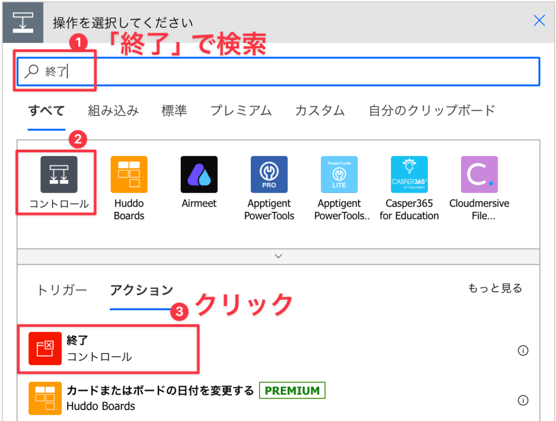Screen dimensions: 556x421
Task: Click the 操作を選択してください title
Action: [x=123, y=23]
